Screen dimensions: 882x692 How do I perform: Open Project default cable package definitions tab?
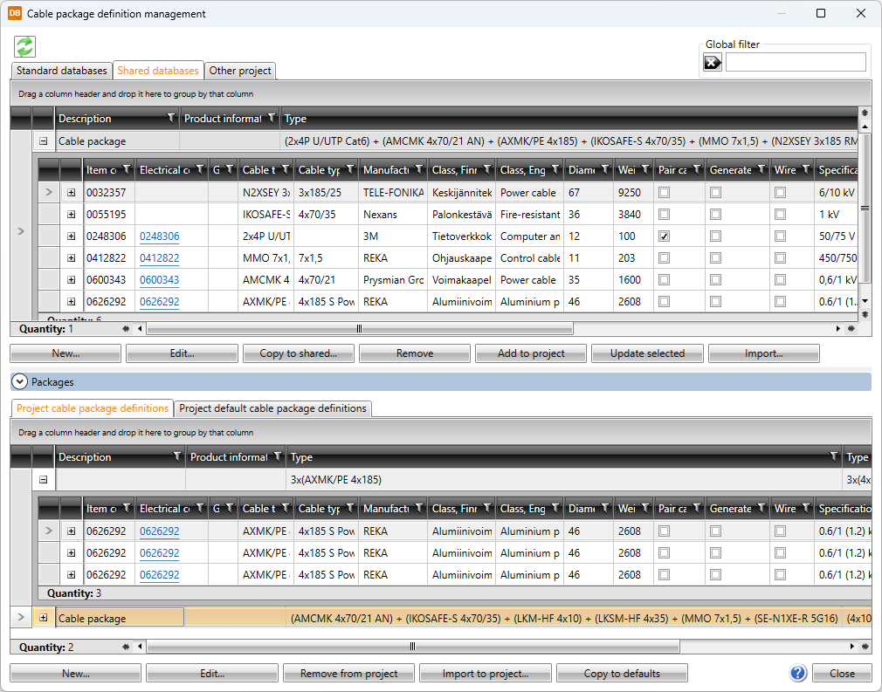[x=272, y=408]
